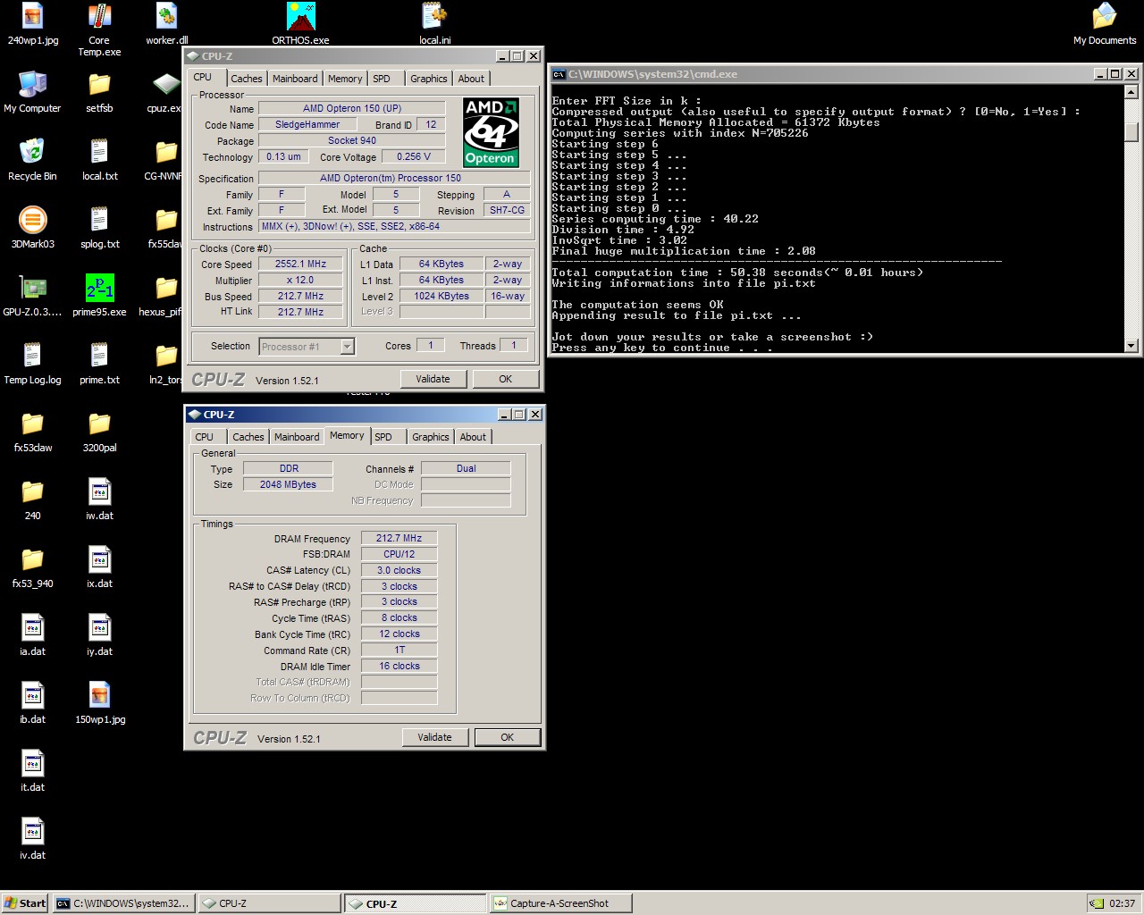
Task: Click the DRAM Frequency 212.7 MHz value
Action: (399, 538)
